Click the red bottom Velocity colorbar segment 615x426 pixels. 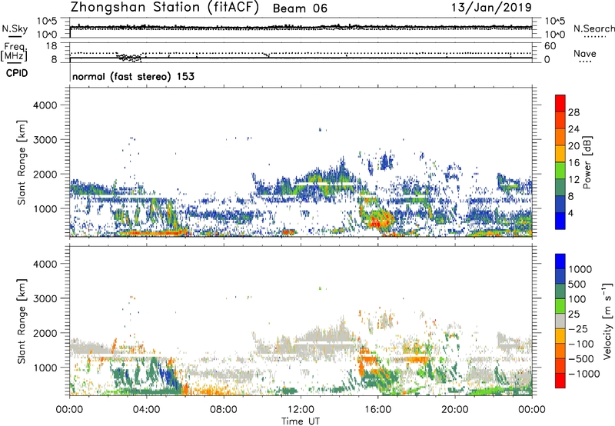coord(560,381)
